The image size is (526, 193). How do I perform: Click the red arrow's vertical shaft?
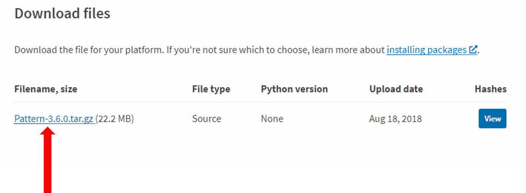click(48, 165)
